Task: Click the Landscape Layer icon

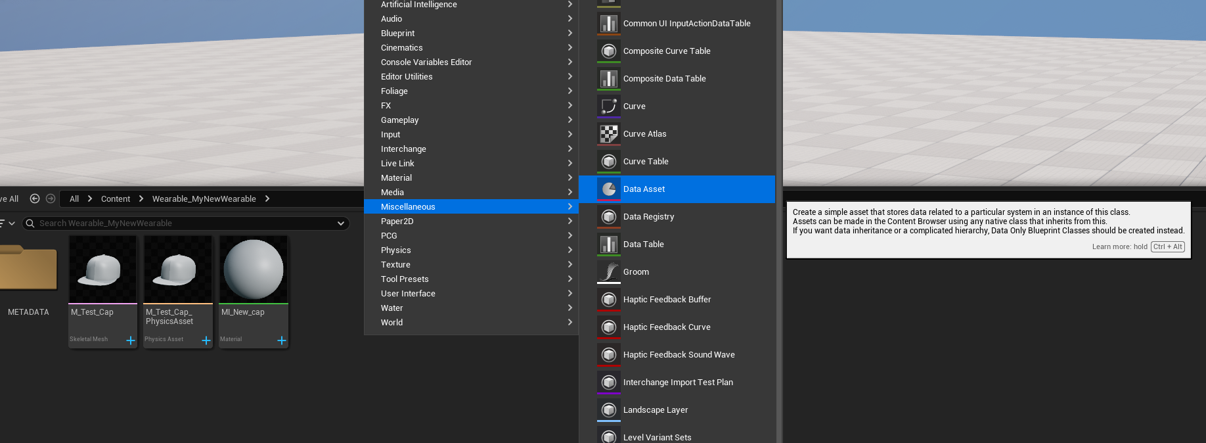Action: [x=609, y=410]
